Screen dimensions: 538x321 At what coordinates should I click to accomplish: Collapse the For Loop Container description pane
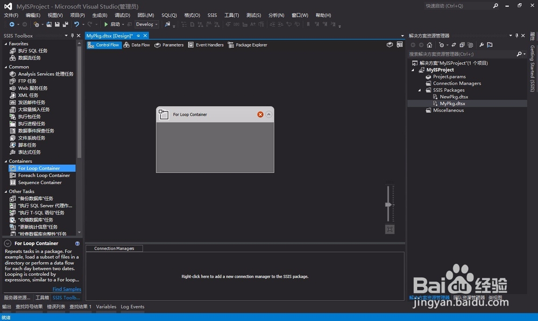8,243
